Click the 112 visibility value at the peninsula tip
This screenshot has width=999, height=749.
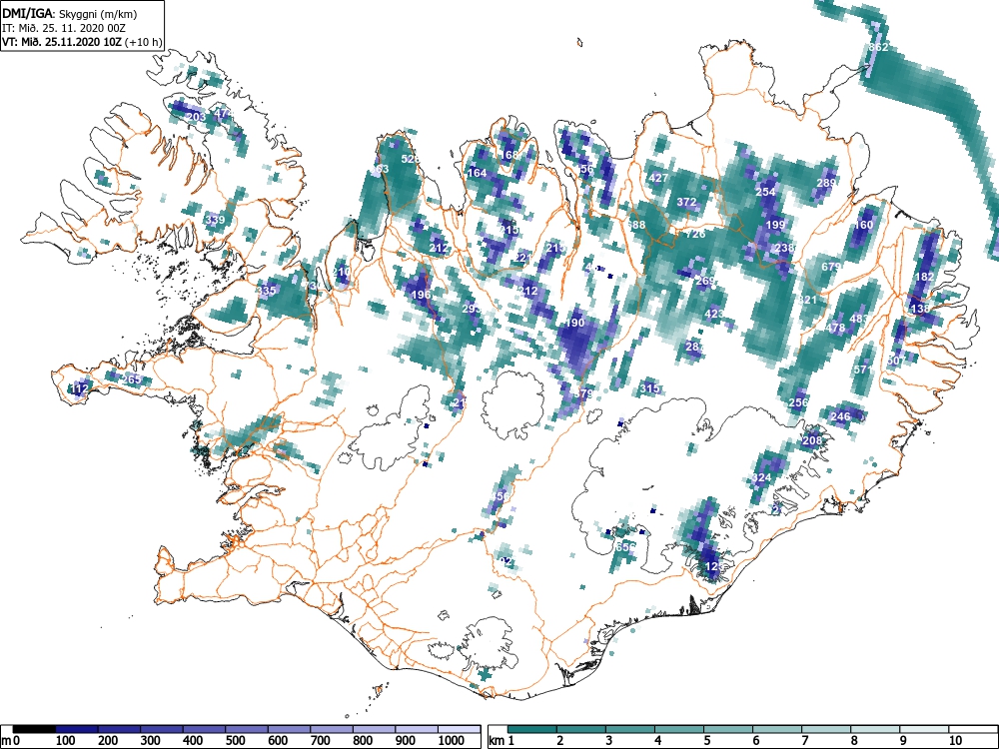pyautogui.click(x=80, y=388)
